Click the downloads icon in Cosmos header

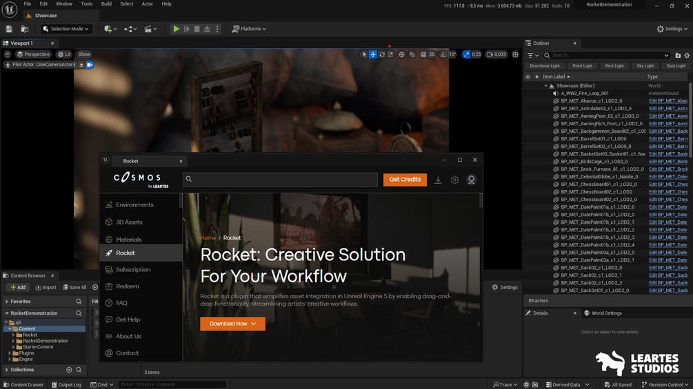click(x=438, y=180)
